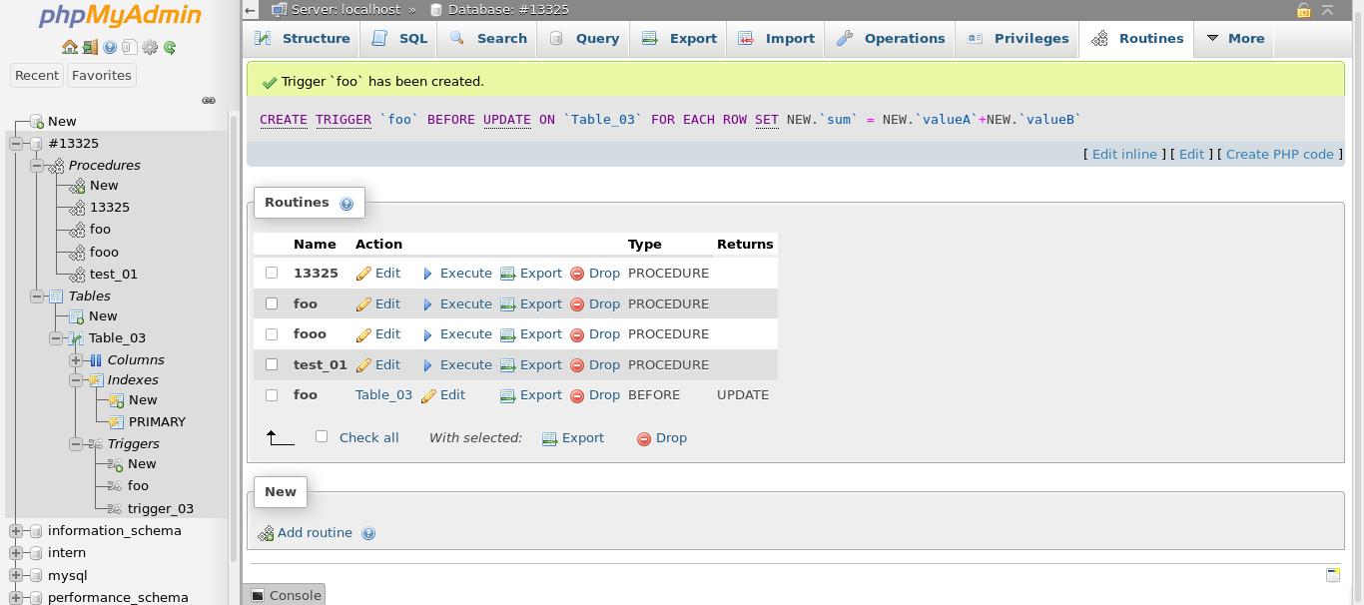The image size is (1364, 605).
Task: Open phpMyAdmin settings via the gear icon
Action: (x=150, y=47)
